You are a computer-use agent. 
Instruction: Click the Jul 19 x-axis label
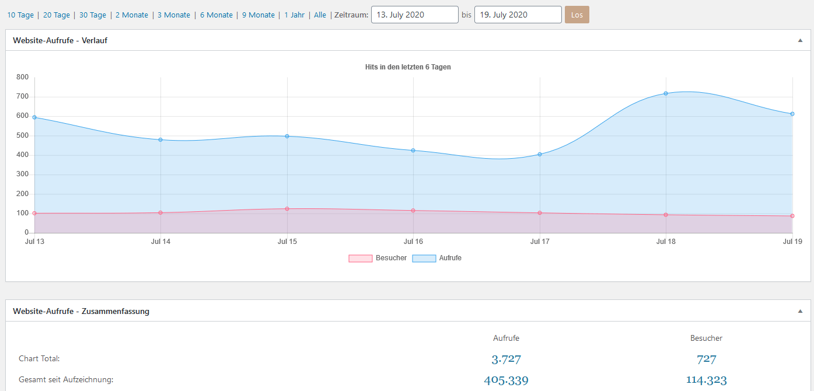click(x=792, y=242)
